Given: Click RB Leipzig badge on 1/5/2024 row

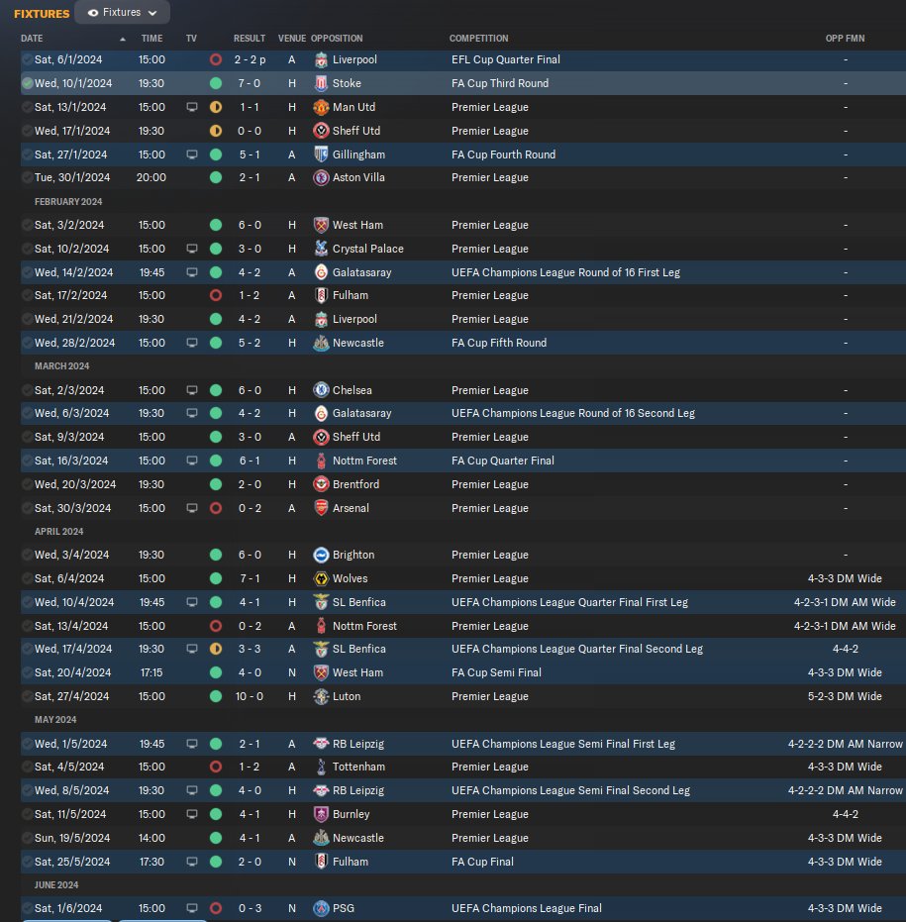Looking at the screenshot, I should click(321, 744).
